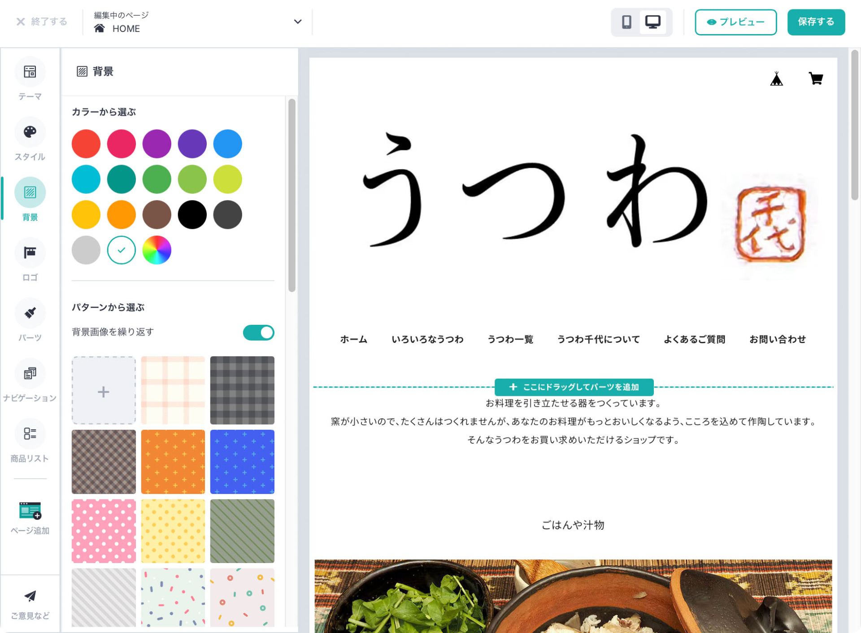Click the 保存する button

tap(816, 22)
